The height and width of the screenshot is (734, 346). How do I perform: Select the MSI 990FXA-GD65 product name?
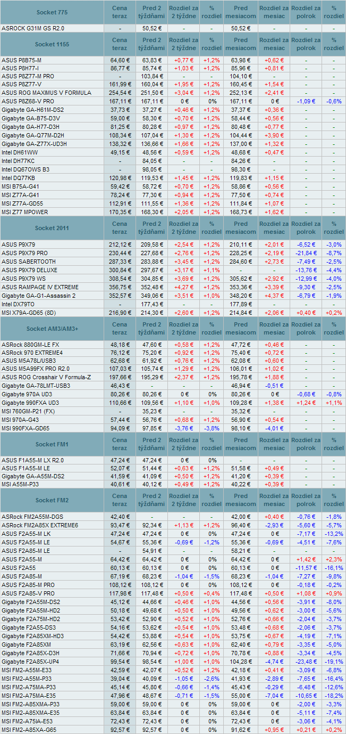(x=26, y=428)
